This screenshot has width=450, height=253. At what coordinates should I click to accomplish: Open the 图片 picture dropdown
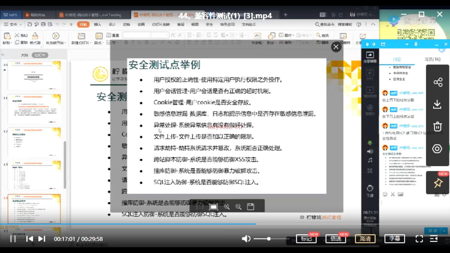tap(286, 35)
